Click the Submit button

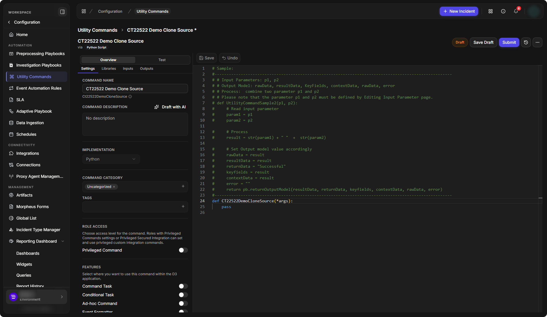click(x=509, y=42)
